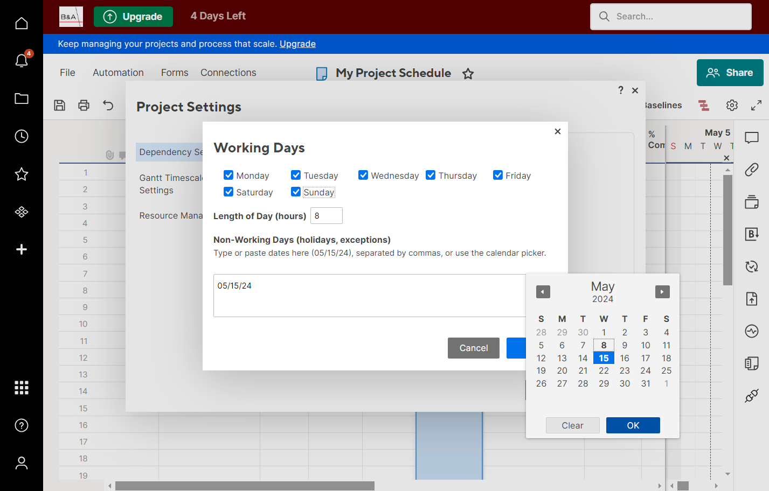Open the Forms menu
Screen dimensions: 769x491
click(175, 73)
